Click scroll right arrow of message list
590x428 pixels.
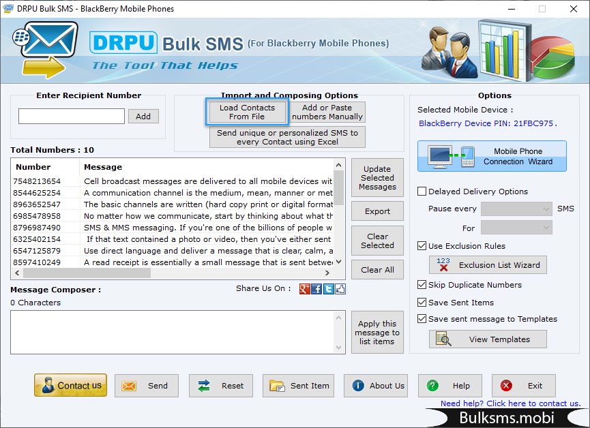327,273
